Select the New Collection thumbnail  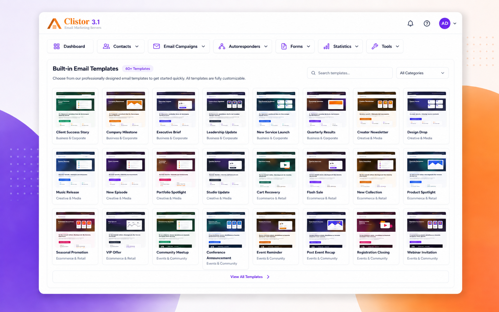[x=376, y=169]
